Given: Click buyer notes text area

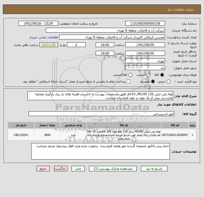Looking at the screenshot, I should point(100,151).
